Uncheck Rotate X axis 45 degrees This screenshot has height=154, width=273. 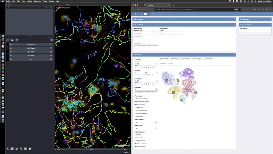click(x=135, y=101)
